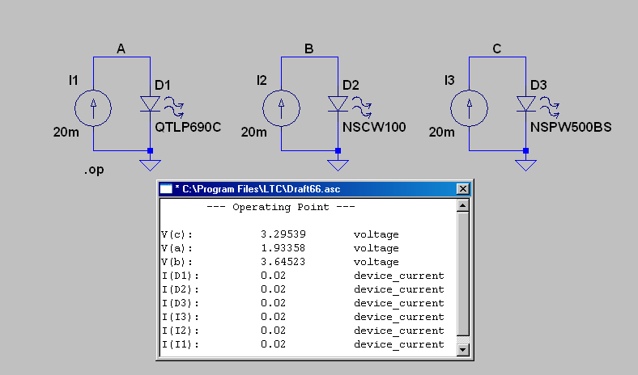Click voltage value 3.29539
The image size is (638, 375).
[x=283, y=234]
